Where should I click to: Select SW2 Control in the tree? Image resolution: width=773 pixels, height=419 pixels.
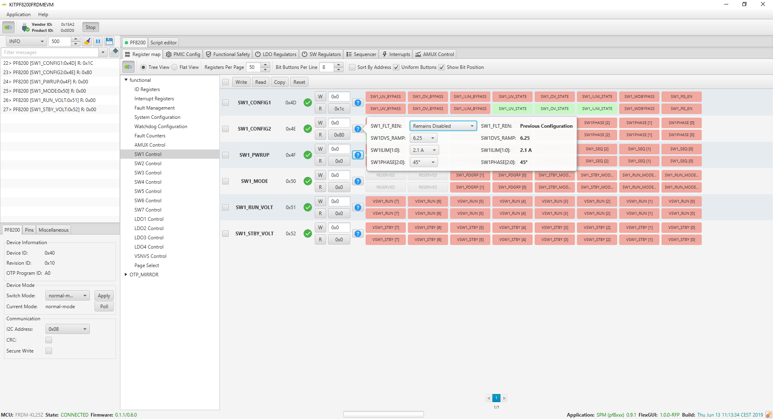148,164
